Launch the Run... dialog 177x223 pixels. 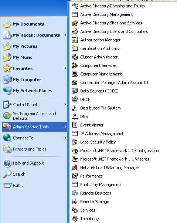coord(35,185)
